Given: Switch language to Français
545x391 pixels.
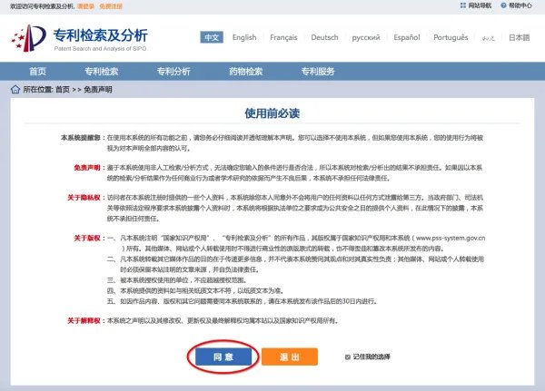Looking at the screenshot, I should pos(283,37).
